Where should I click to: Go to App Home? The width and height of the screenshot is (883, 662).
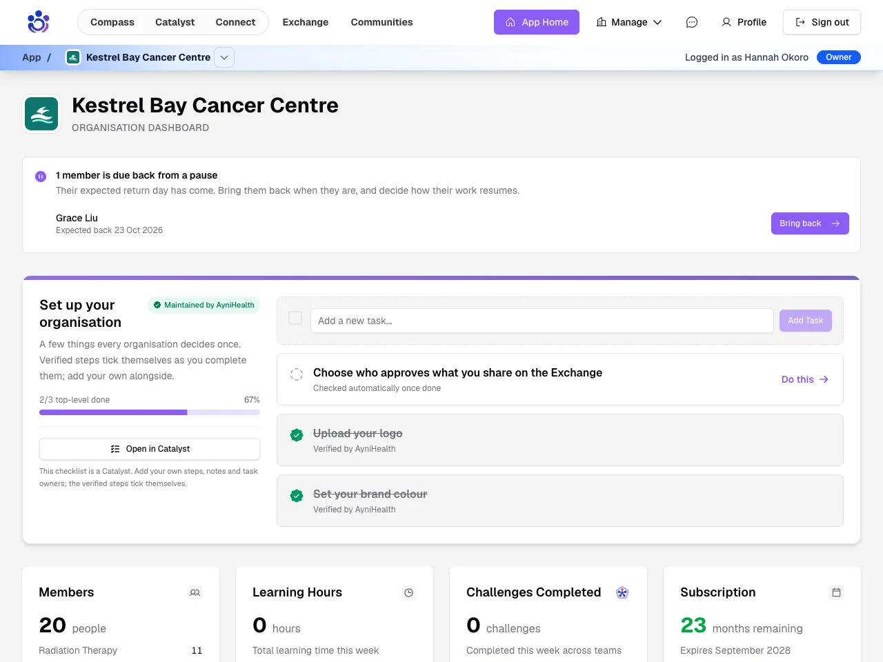click(x=537, y=22)
